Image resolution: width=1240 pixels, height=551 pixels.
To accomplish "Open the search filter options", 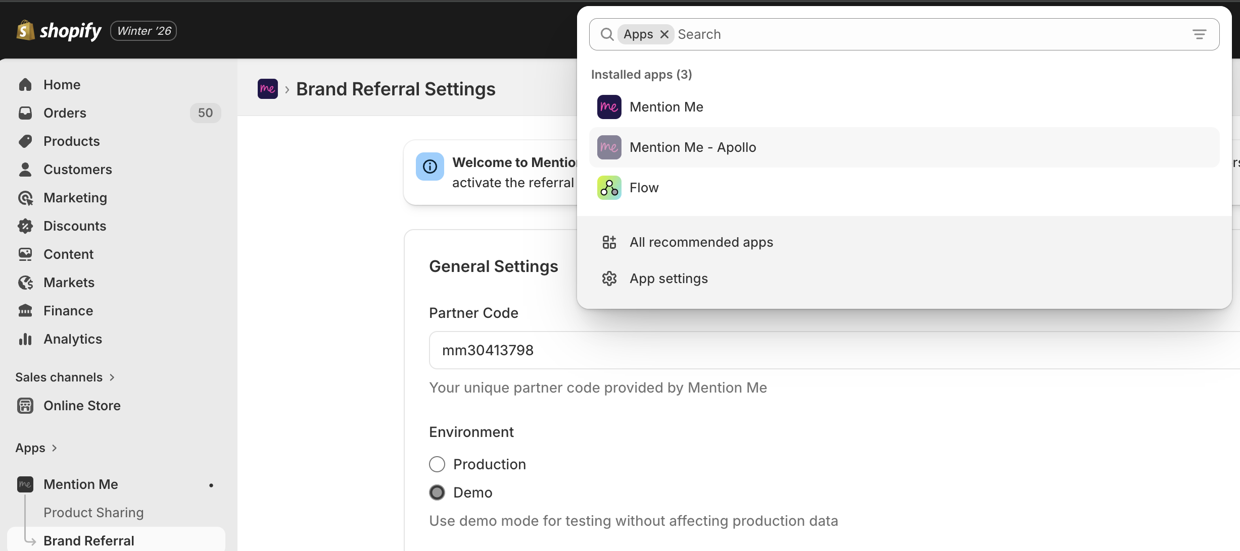I will [1200, 34].
